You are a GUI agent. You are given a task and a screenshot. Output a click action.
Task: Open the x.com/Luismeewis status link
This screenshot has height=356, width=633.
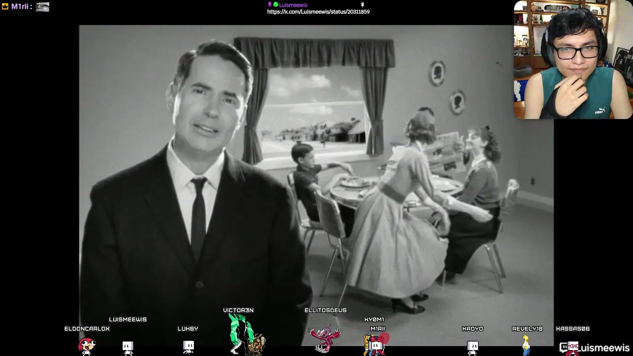[318, 12]
